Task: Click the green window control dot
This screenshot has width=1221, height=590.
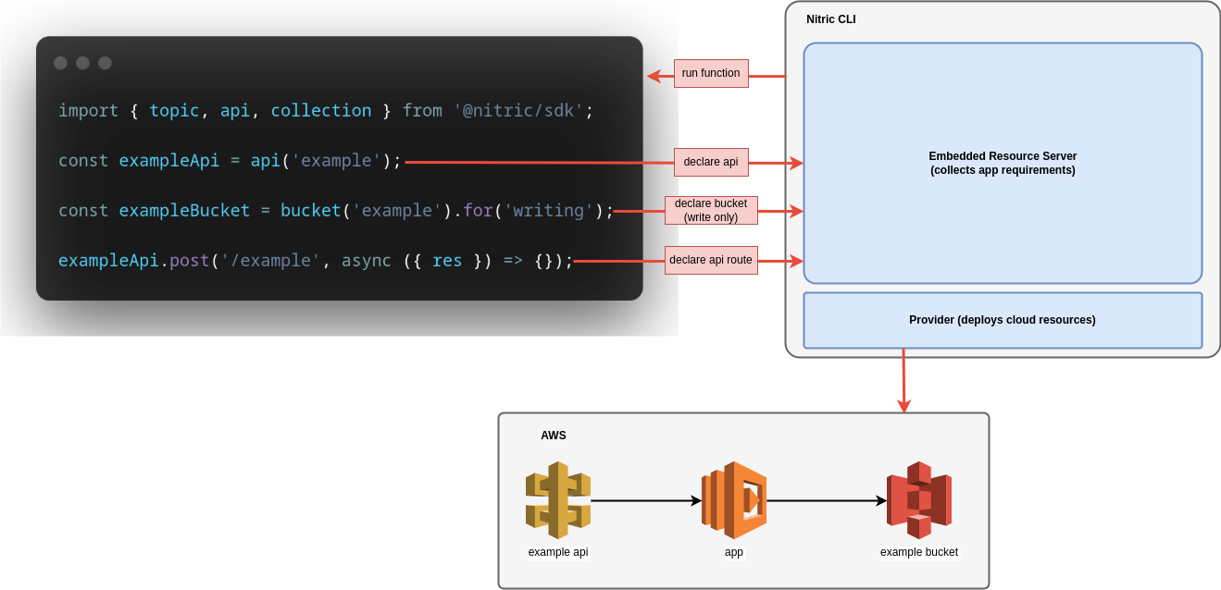Action: (105, 63)
